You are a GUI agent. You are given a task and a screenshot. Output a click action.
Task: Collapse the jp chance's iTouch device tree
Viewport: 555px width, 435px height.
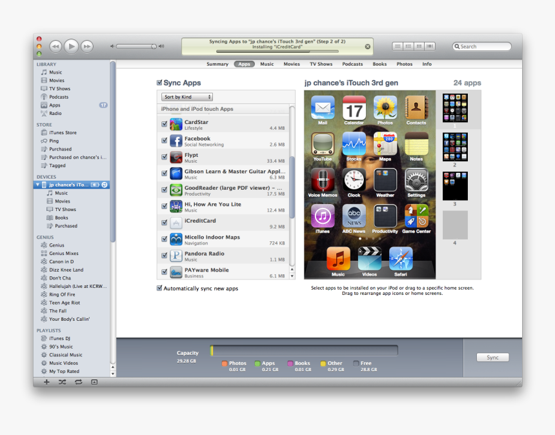coord(38,185)
